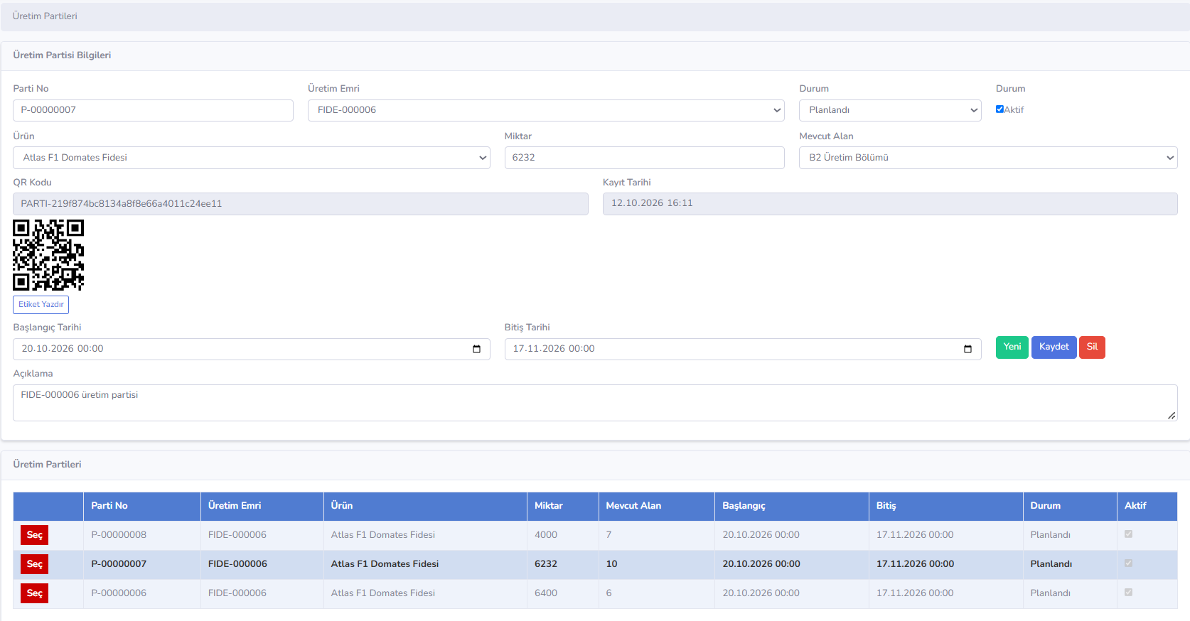Click the Etiket Yazdır button
Screen dimensions: 1190x621
click(41, 304)
